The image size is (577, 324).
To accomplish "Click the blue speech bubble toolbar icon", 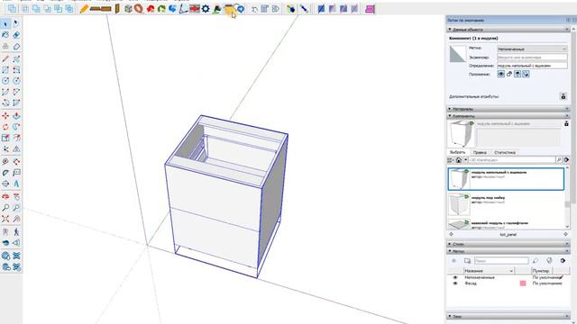I will [x=241, y=9].
